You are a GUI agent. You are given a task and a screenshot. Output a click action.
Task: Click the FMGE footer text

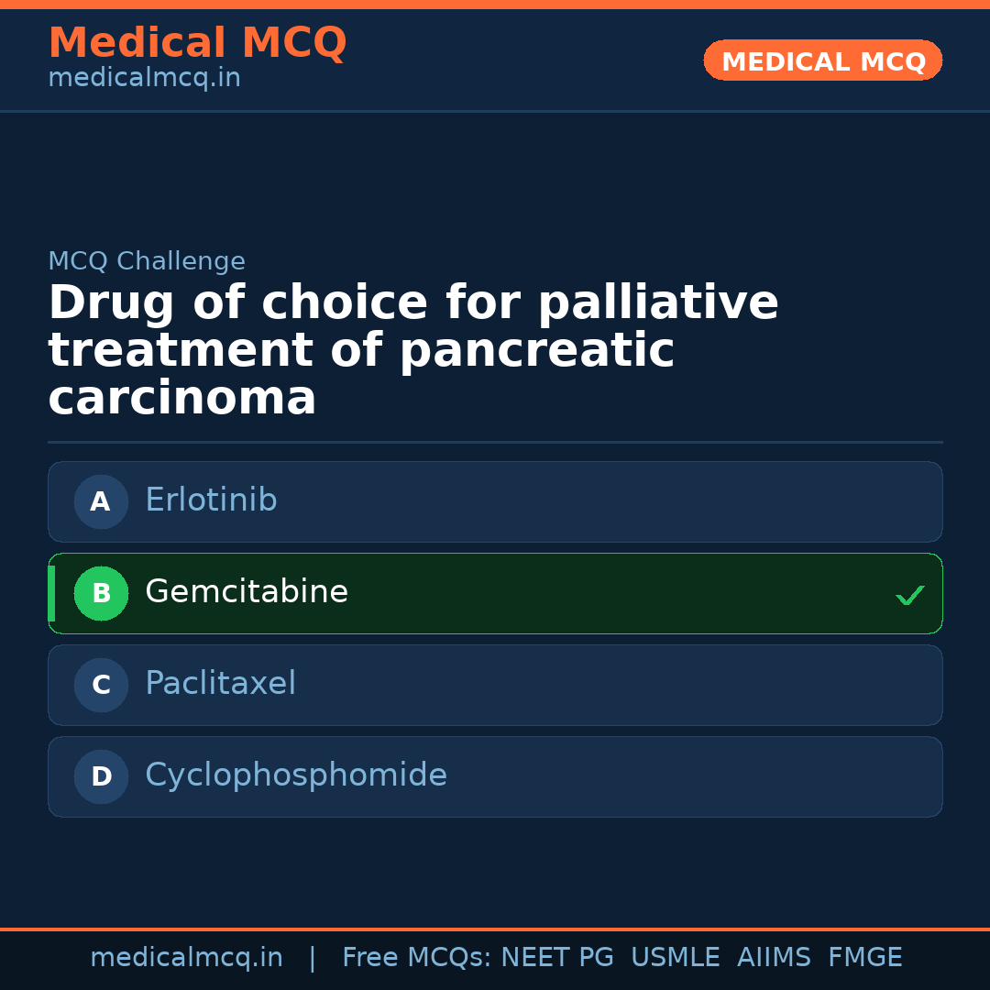tap(864, 958)
